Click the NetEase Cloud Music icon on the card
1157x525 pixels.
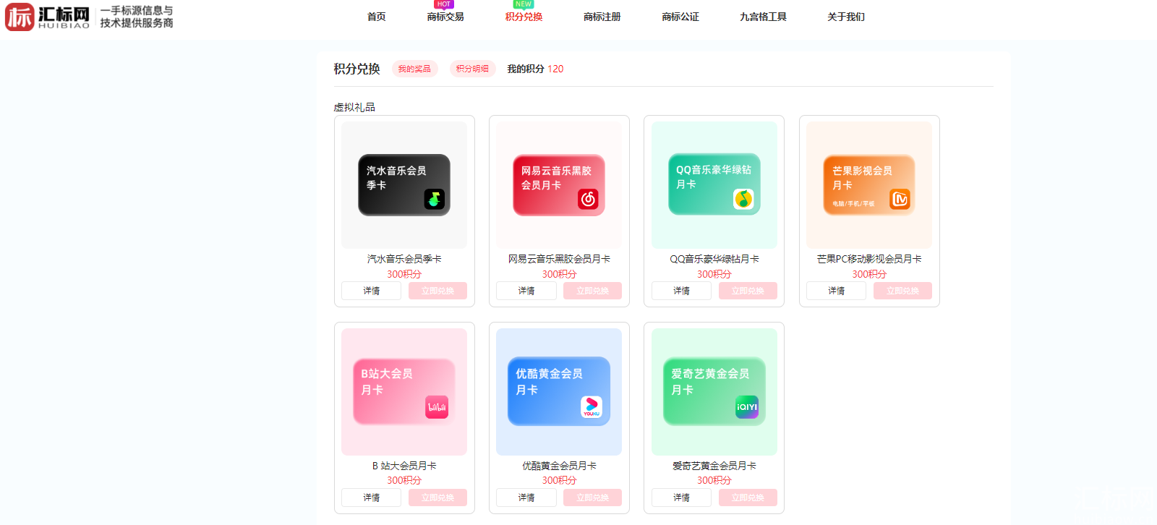[588, 199]
